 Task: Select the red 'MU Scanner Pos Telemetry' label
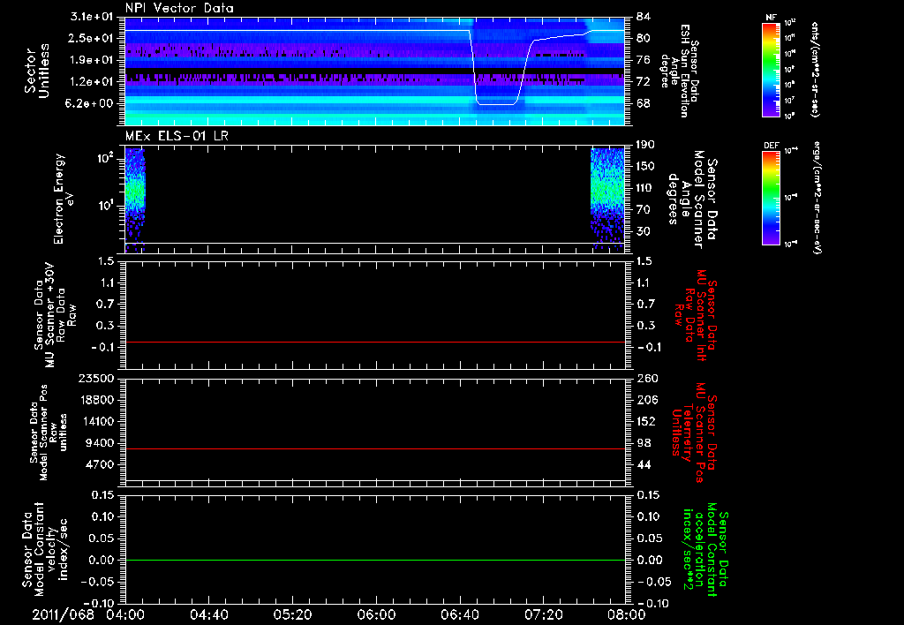point(694,433)
